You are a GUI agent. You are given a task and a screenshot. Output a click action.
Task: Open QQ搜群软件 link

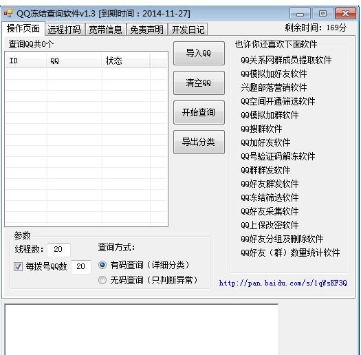tap(261, 129)
